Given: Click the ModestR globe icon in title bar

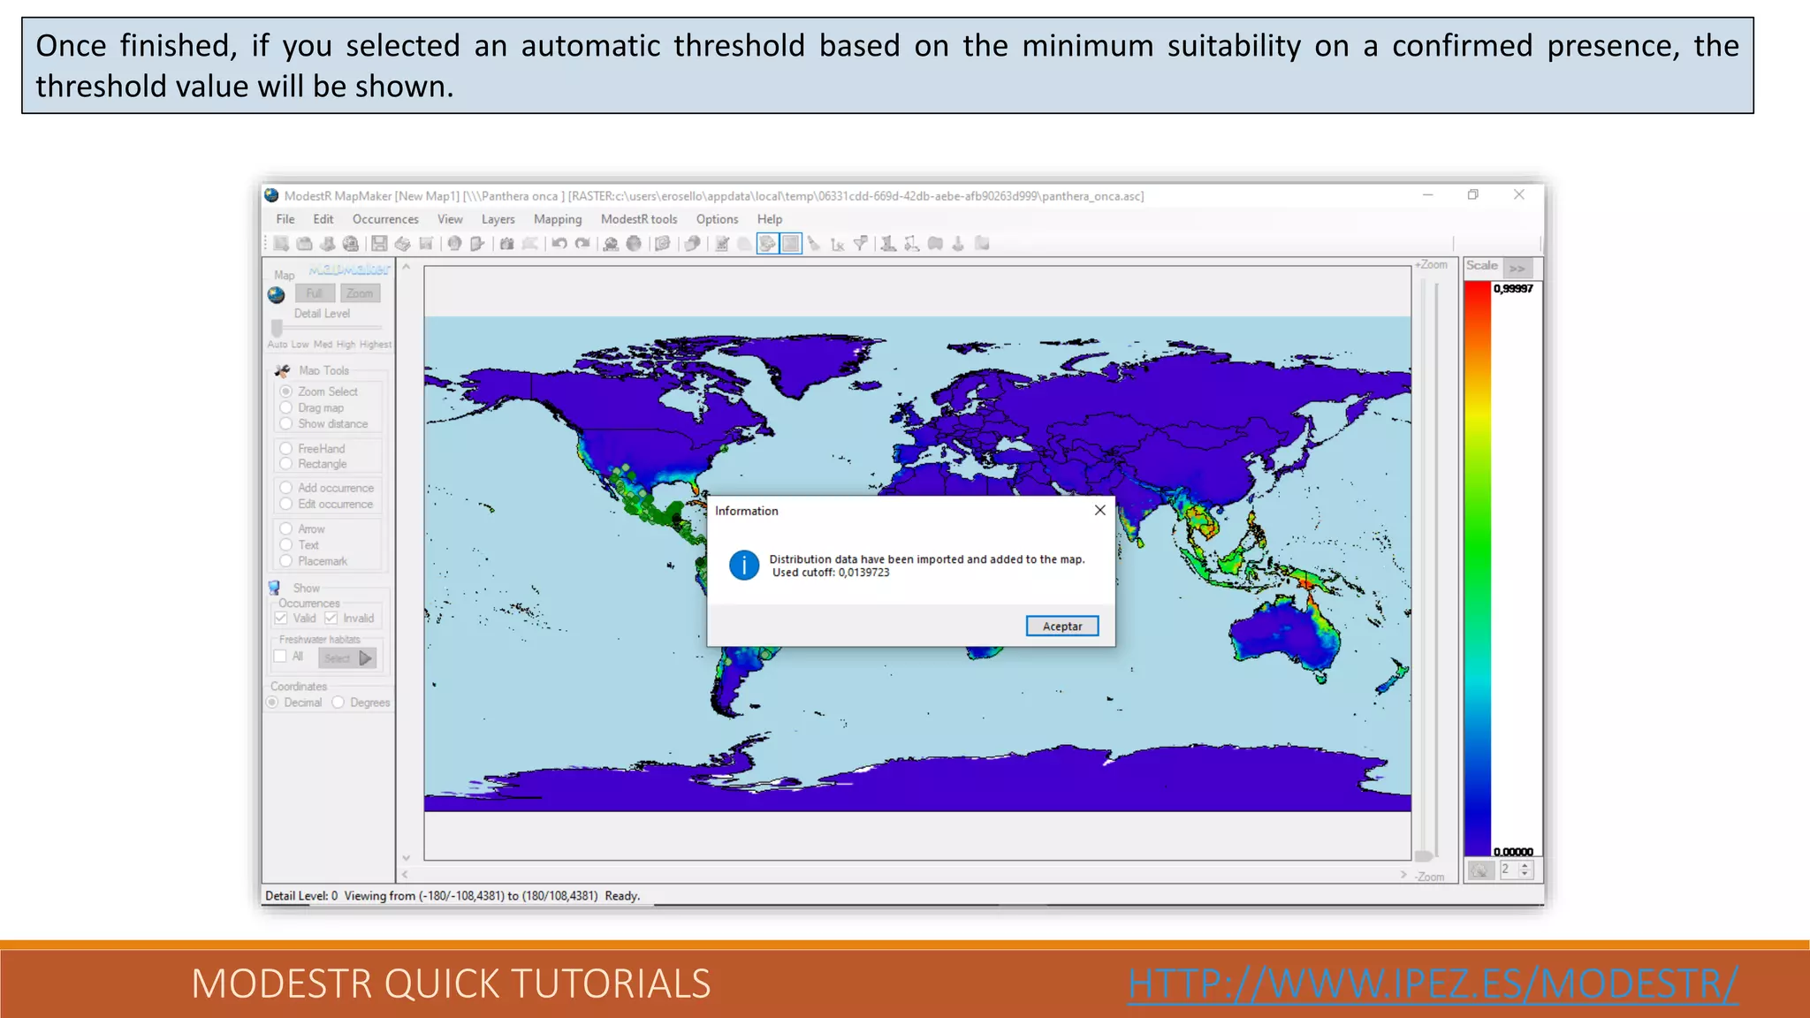Looking at the screenshot, I should (271, 195).
